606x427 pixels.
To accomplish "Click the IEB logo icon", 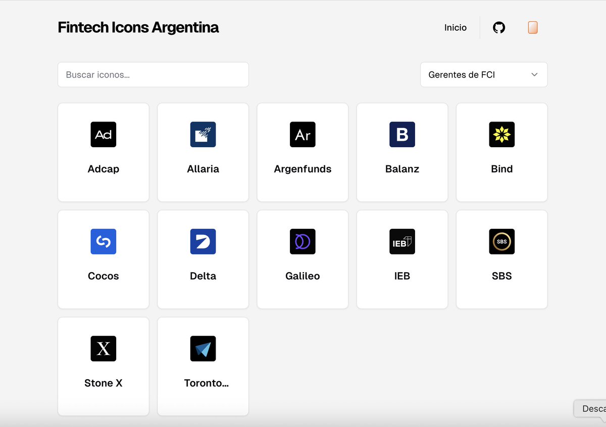I will pyautogui.click(x=402, y=241).
